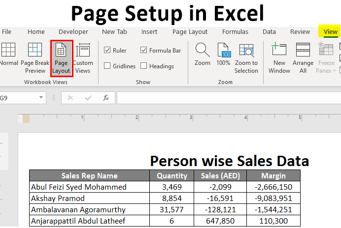Enable the Gridlines checkbox
341x228 pixels.
coord(107,66)
